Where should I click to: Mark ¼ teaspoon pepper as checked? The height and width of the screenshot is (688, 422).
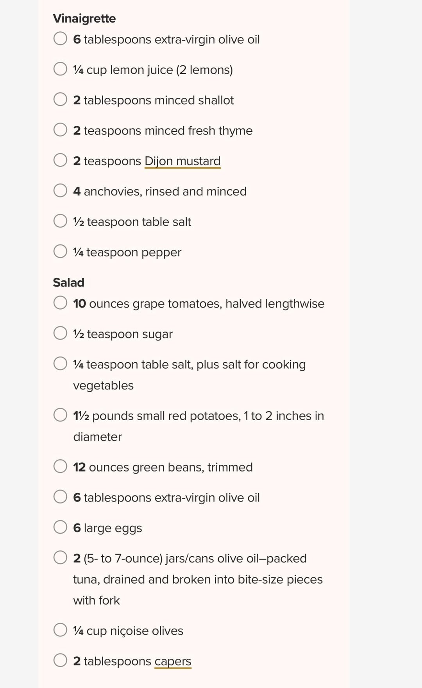pyautogui.click(x=60, y=251)
